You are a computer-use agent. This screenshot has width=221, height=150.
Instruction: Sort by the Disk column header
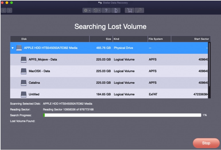click(50, 39)
